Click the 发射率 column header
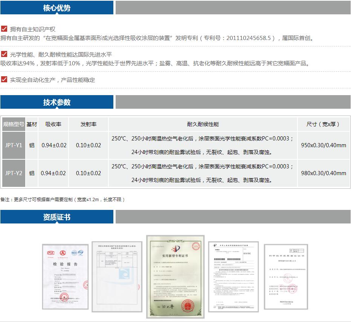The height and width of the screenshot is (322, 351). pos(89,124)
